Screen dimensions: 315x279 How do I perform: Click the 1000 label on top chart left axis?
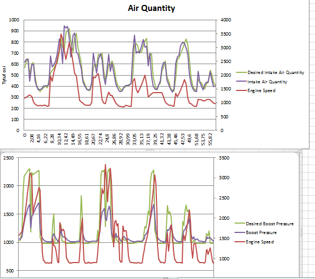[x=14, y=20]
